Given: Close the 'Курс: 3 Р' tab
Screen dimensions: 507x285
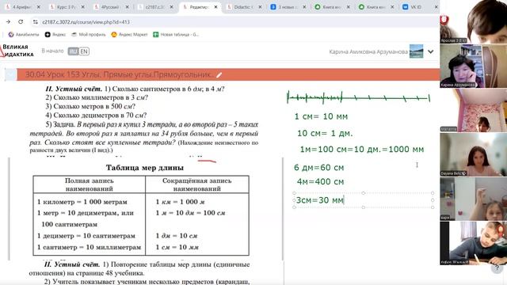Looking at the screenshot, I should point(83,7).
